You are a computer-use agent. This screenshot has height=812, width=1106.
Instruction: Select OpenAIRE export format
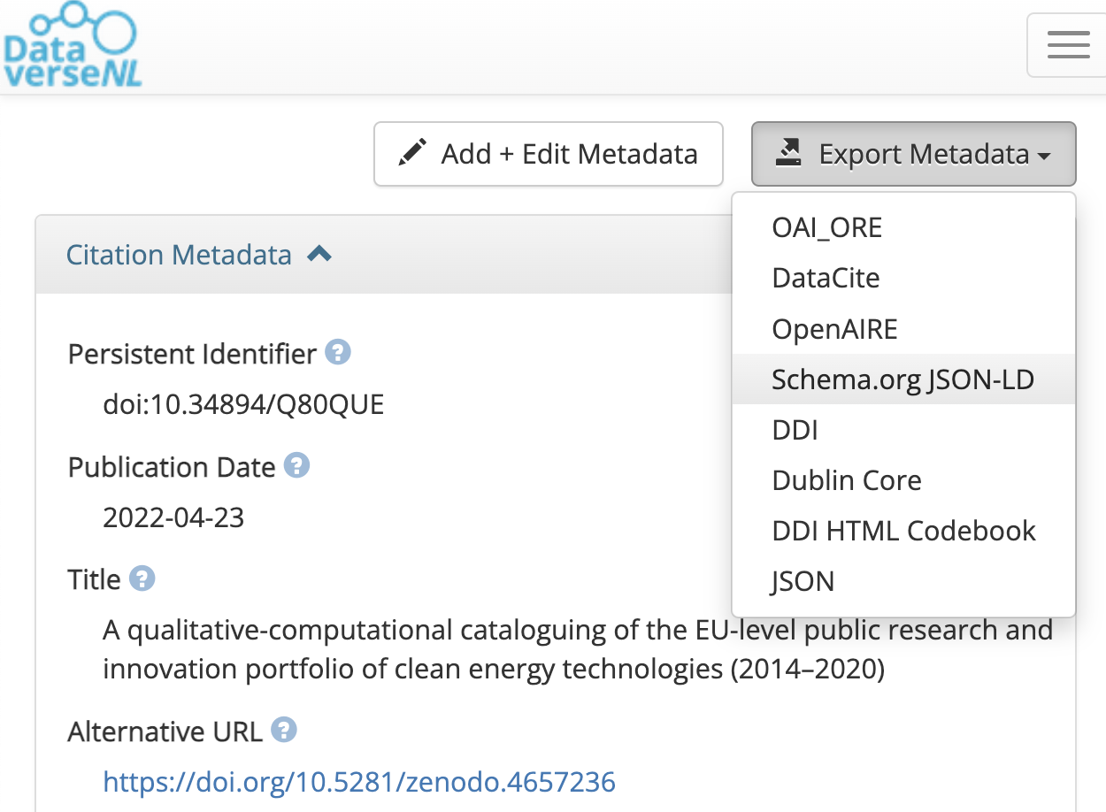click(x=834, y=328)
